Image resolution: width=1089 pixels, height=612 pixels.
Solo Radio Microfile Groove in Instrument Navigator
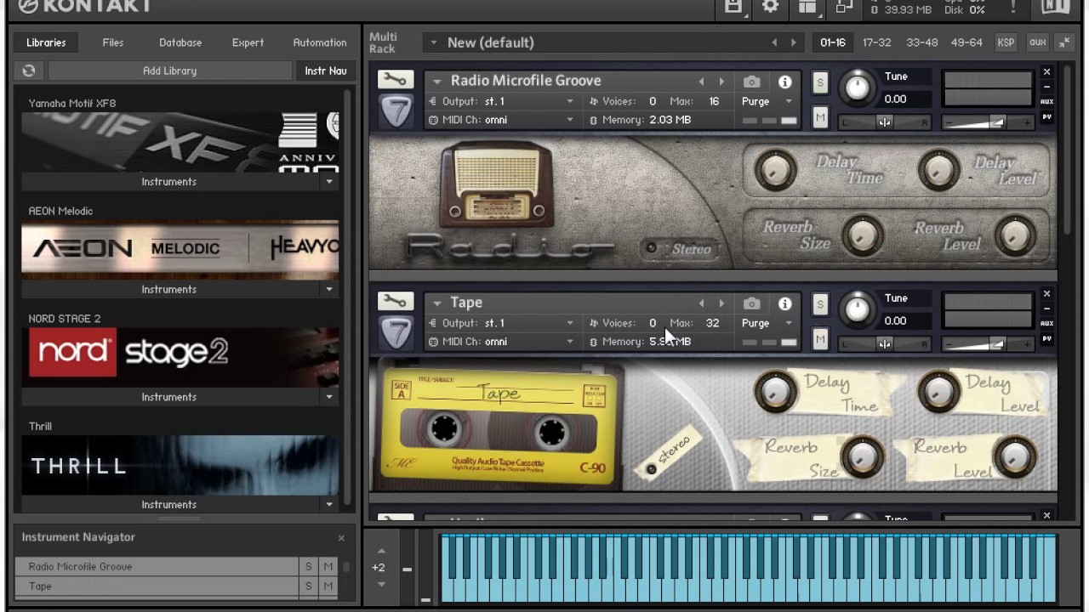309,566
